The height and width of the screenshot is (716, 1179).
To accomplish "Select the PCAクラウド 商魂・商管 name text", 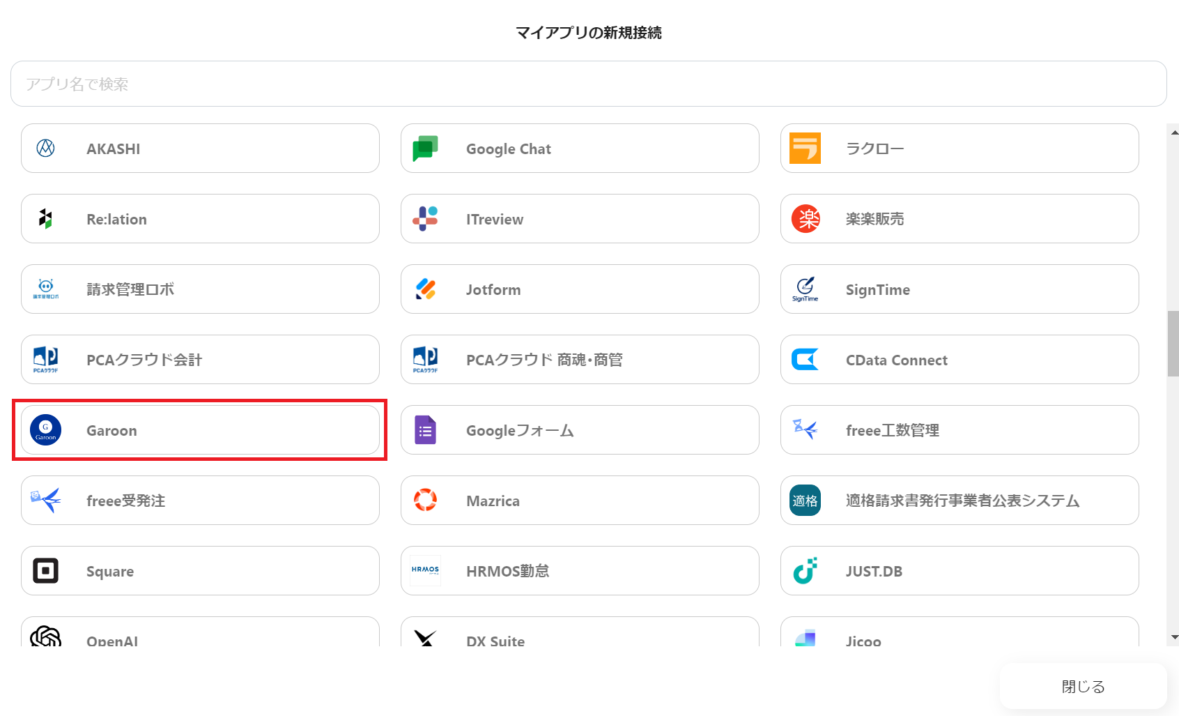I will pos(545,360).
